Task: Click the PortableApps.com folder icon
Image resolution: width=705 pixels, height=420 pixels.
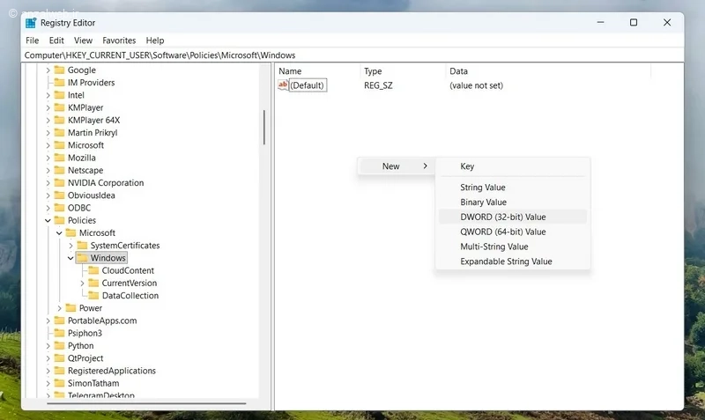Action: 59,321
